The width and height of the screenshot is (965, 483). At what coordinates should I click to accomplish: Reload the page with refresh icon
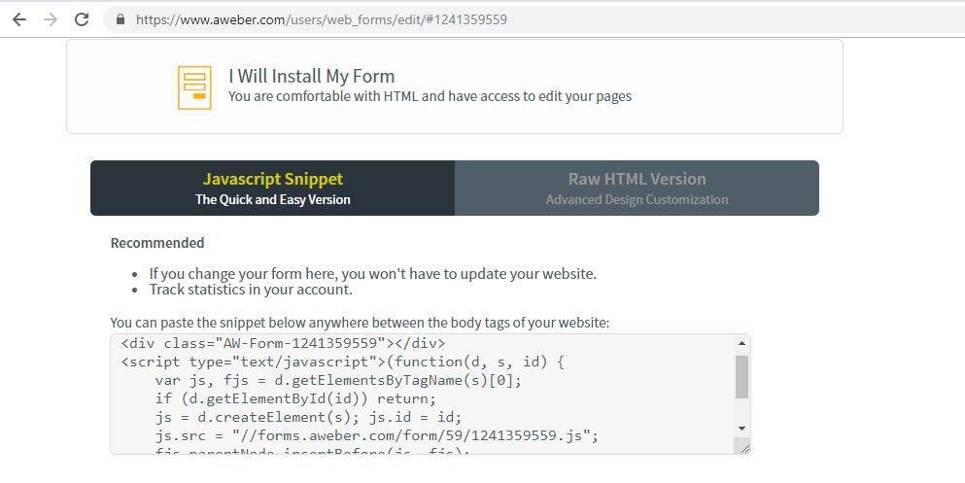[82, 19]
